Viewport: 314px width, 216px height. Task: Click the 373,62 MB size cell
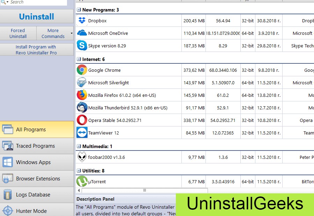click(194, 70)
